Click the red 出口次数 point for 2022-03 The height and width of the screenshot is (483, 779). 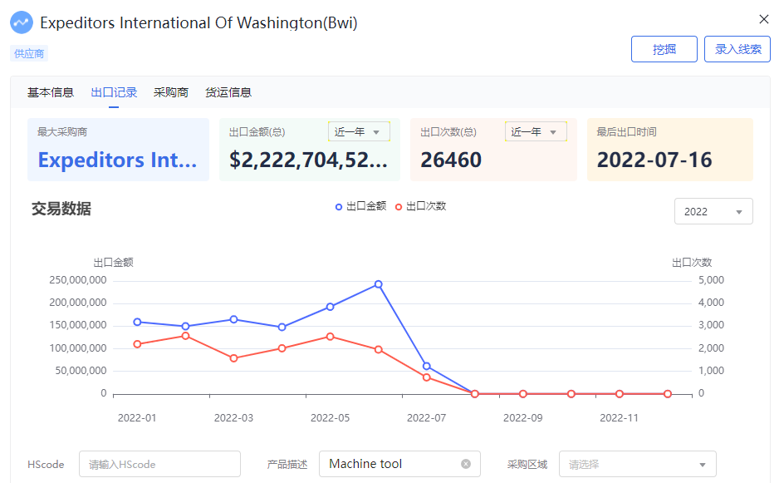click(234, 358)
